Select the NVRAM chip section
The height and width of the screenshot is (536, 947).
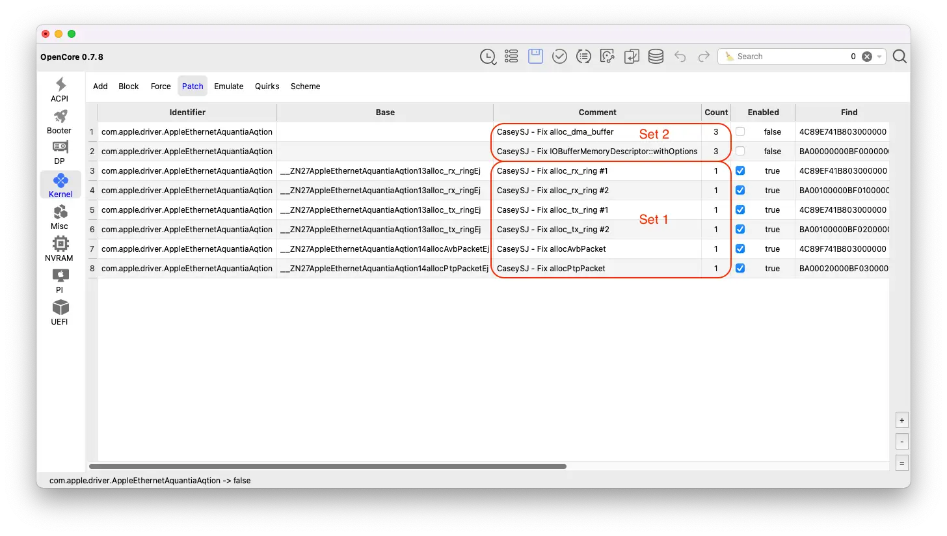(x=60, y=249)
